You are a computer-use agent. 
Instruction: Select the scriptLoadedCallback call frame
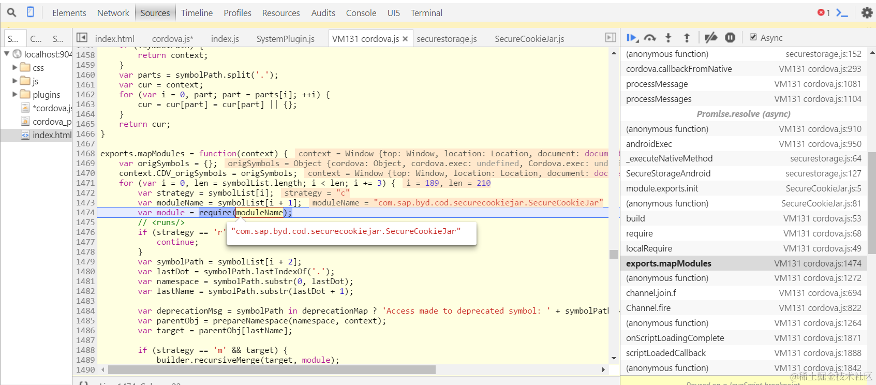744,353
